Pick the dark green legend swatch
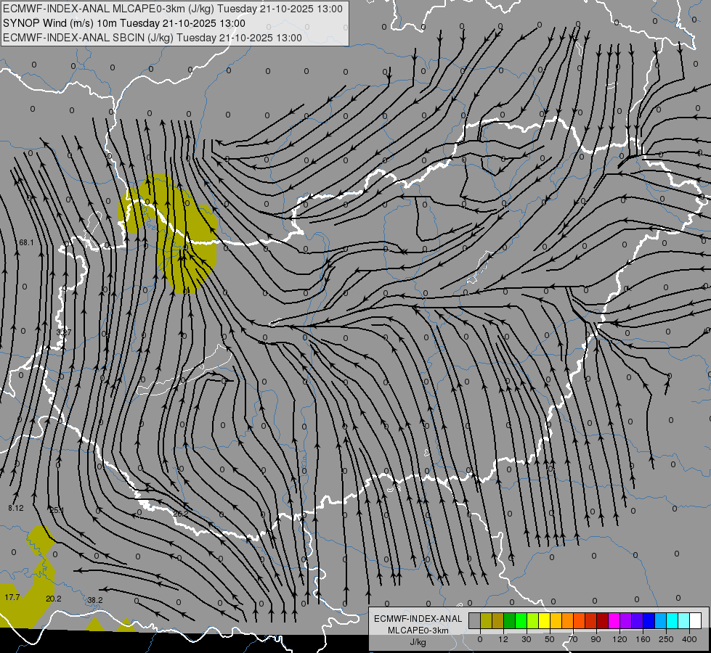This screenshot has width=711, height=653. click(510, 621)
